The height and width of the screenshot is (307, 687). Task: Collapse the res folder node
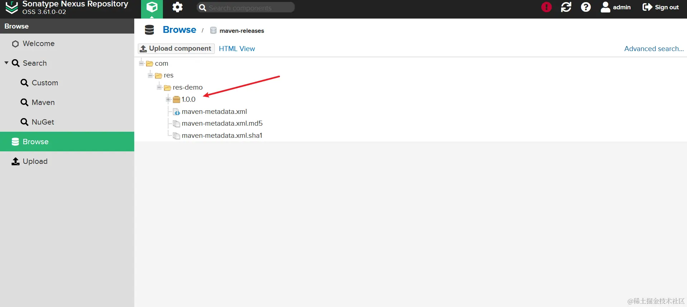pyautogui.click(x=150, y=75)
